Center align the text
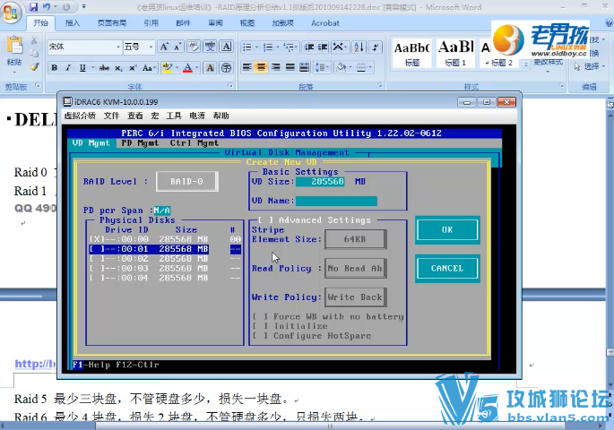Image resolution: width=614 pixels, height=430 pixels. click(x=261, y=68)
